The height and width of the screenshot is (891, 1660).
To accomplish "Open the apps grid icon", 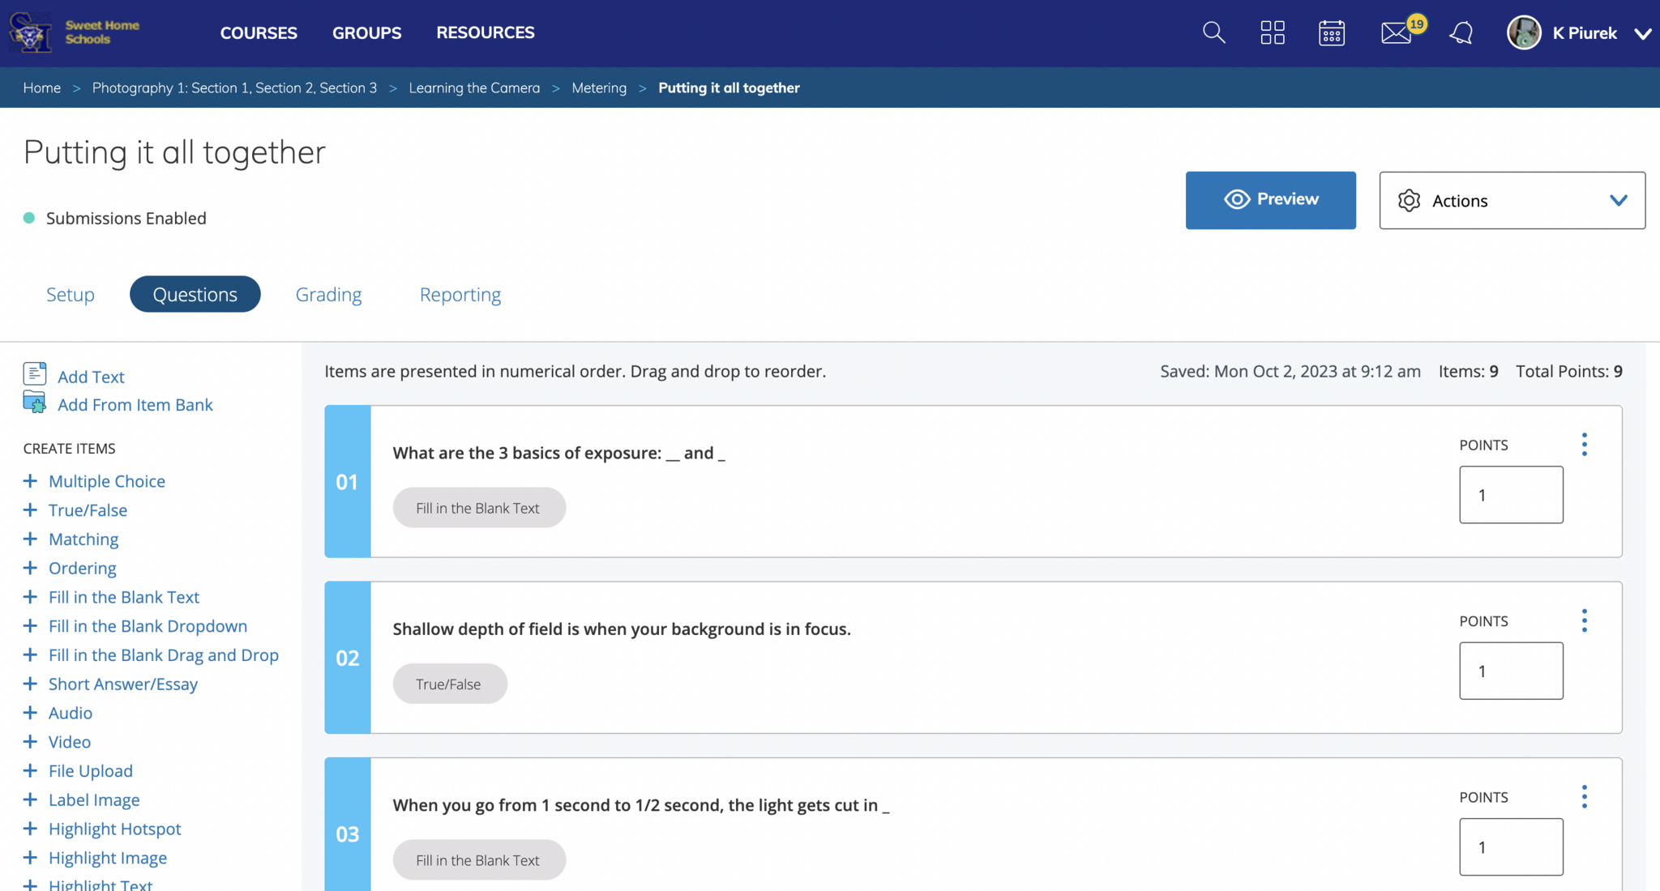I will tap(1273, 32).
